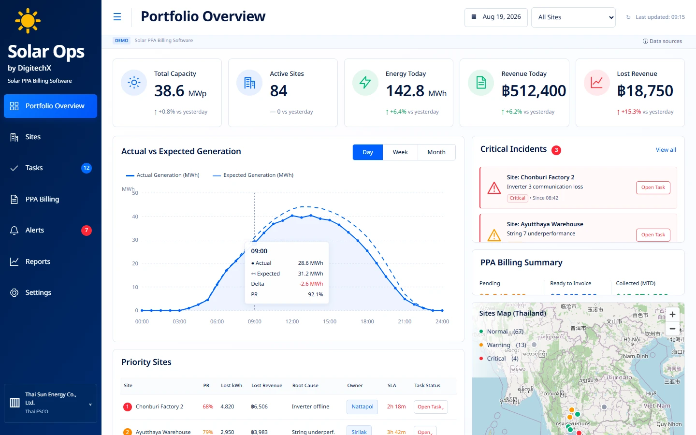
Task: Switch chart to Day view
Action: point(368,152)
